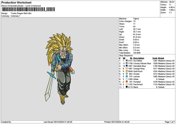This screenshot has height=124, width=176.
Task: Click 'Printed: 05/12/2024 21.46.29' footer text
Action: coord(117,122)
